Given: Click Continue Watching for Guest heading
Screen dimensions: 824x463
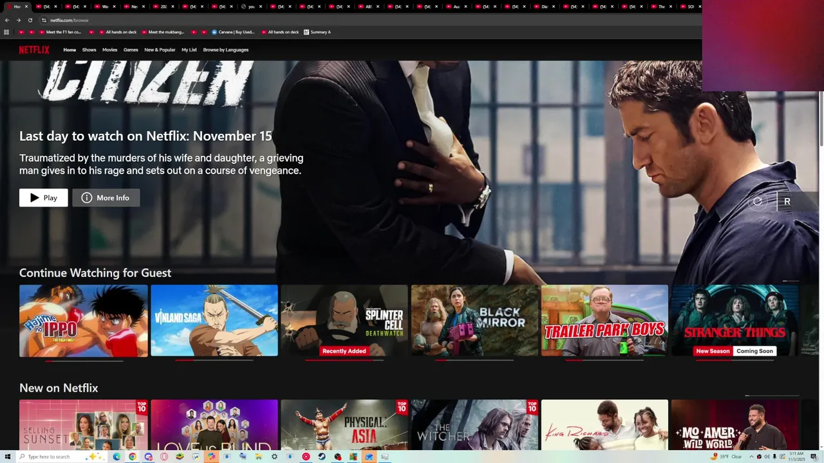Looking at the screenshot, I should 95,273.
